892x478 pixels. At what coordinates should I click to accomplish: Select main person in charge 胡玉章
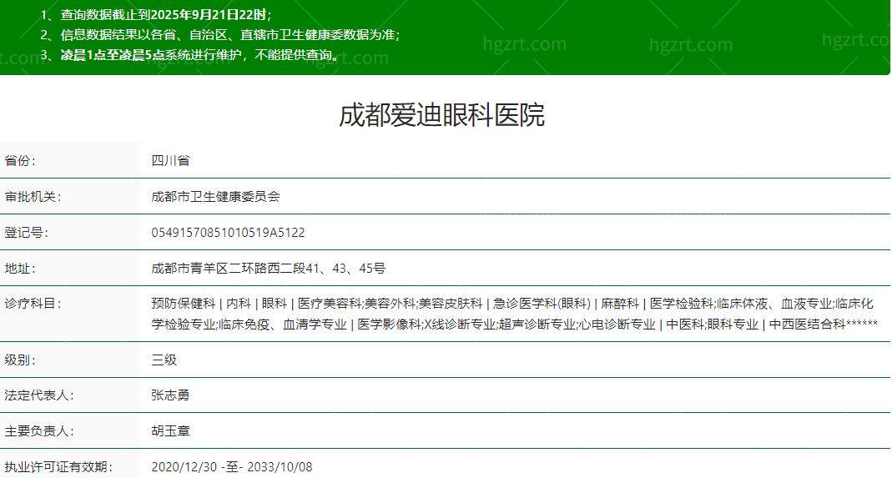pos(171,431)
